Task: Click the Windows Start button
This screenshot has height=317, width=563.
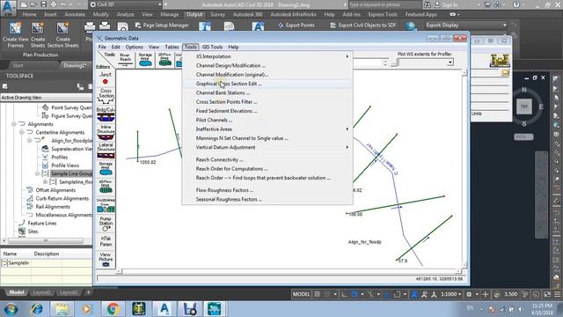Action: (x=11, y=309)
